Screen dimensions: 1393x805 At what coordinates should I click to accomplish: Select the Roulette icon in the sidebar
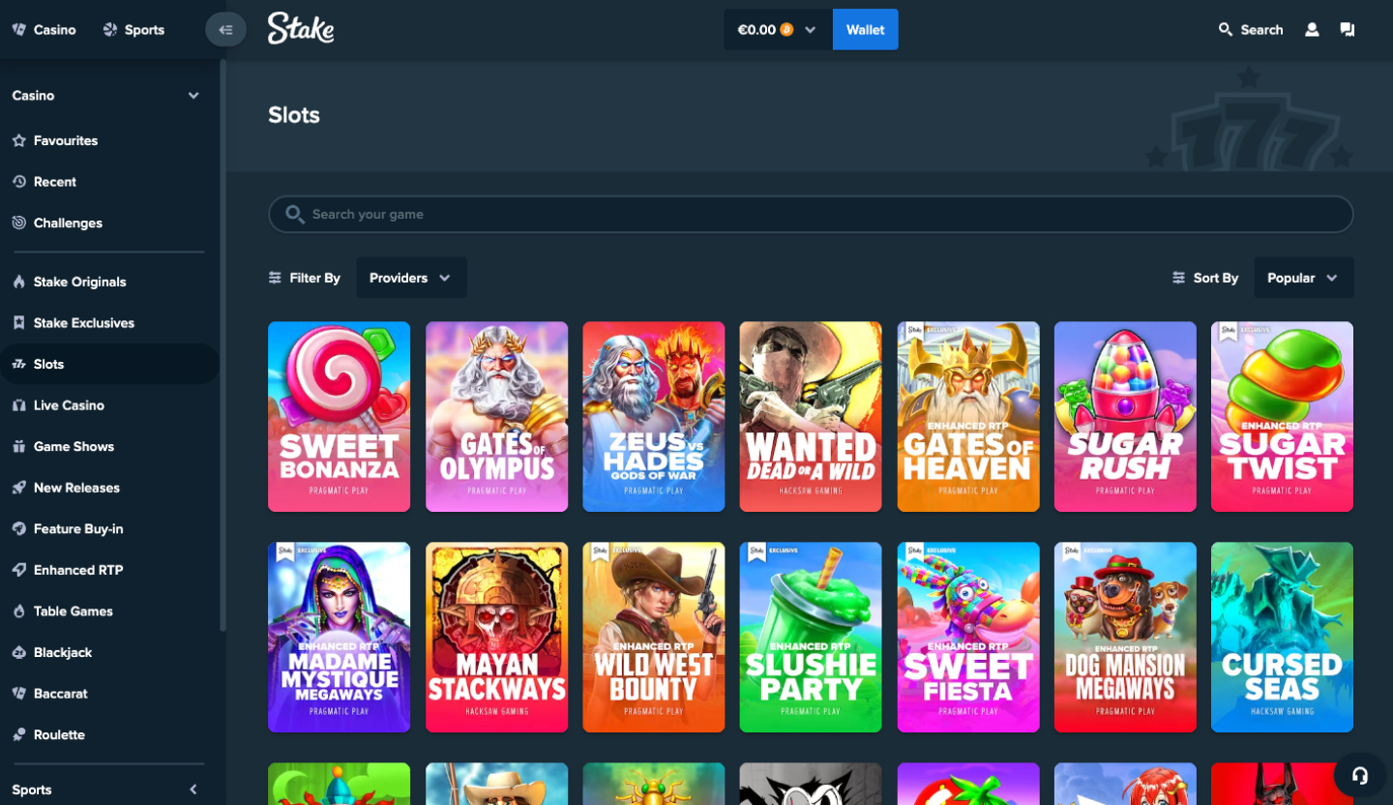[17, 734]
